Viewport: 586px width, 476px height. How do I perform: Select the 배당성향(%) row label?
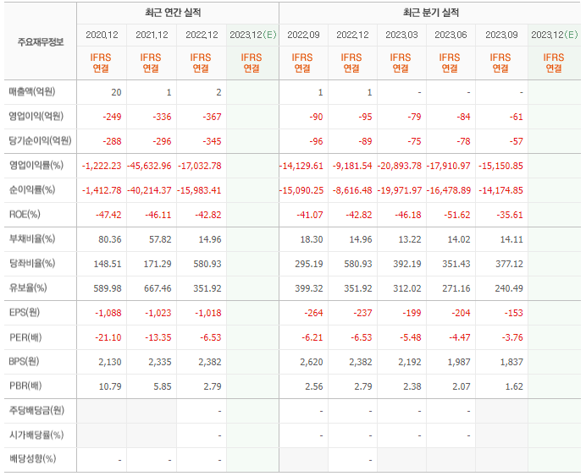pyautogui.click(x=32, y=458)
